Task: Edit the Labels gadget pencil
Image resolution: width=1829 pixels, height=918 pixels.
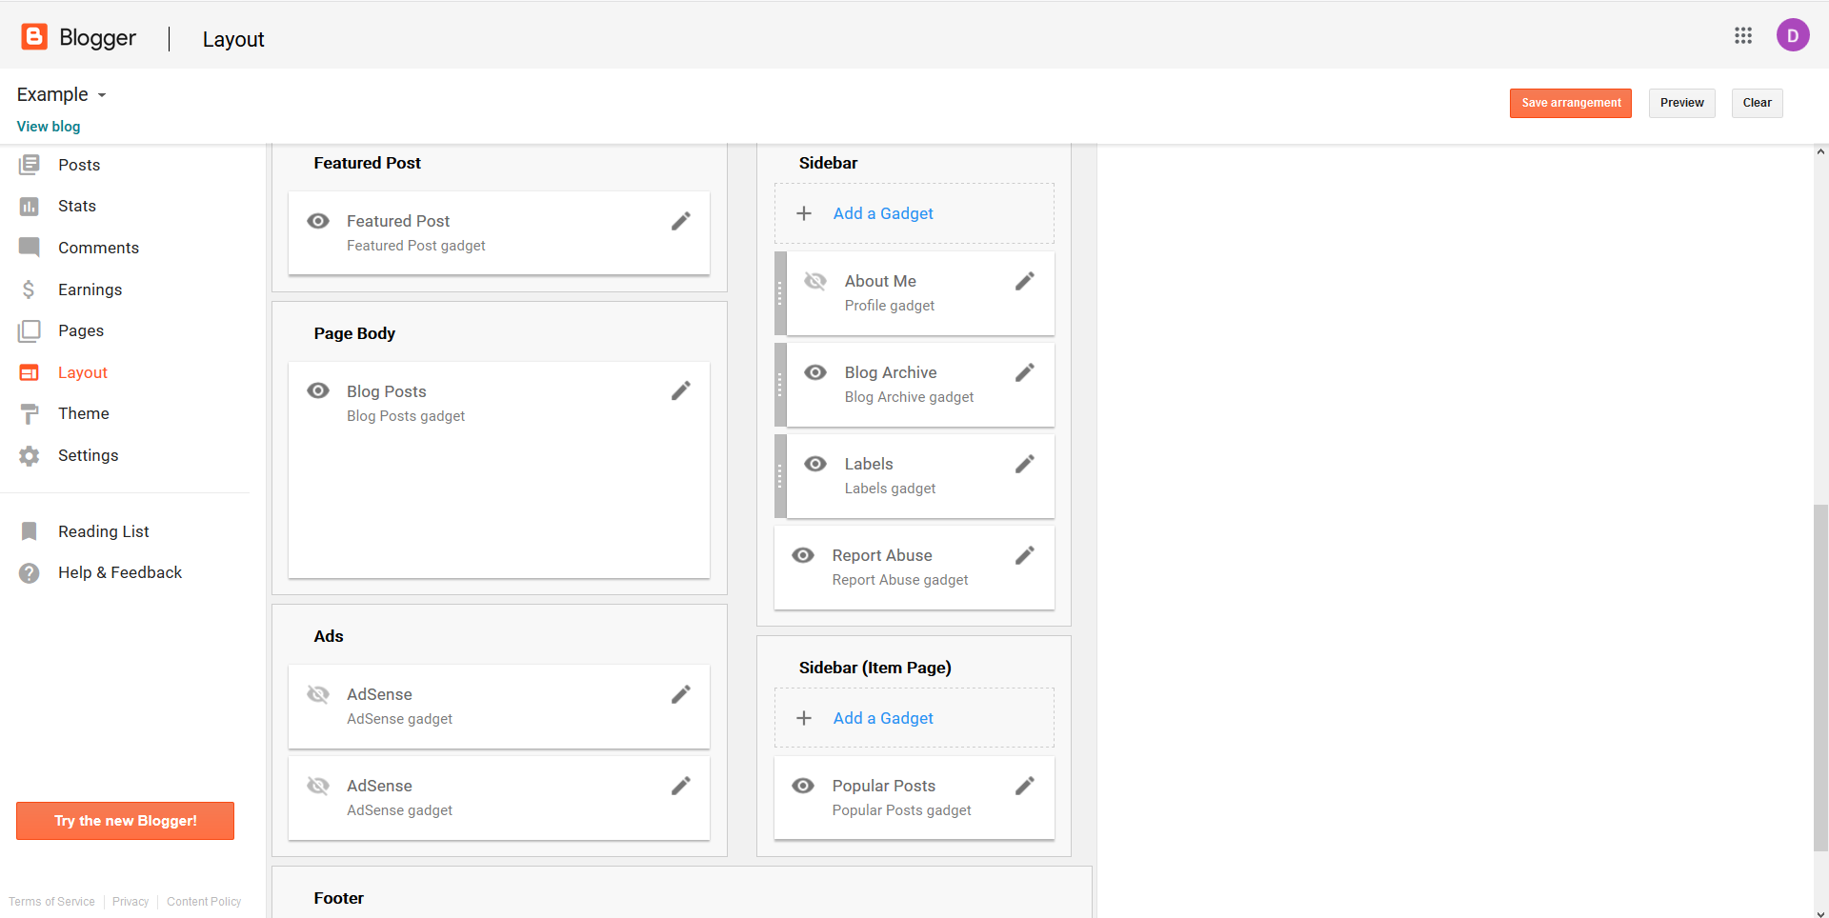Action: pos(1025,464)
